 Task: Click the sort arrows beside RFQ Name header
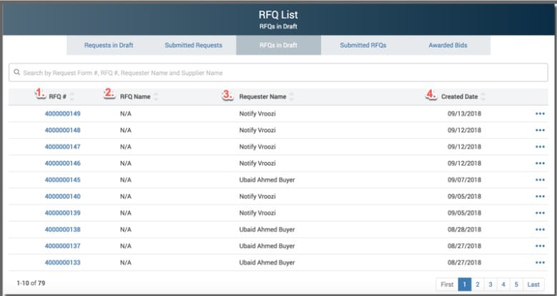pos(156,97)
